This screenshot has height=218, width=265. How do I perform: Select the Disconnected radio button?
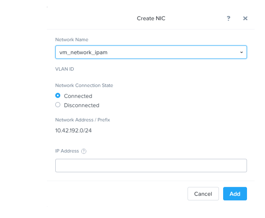click(58, 105)
